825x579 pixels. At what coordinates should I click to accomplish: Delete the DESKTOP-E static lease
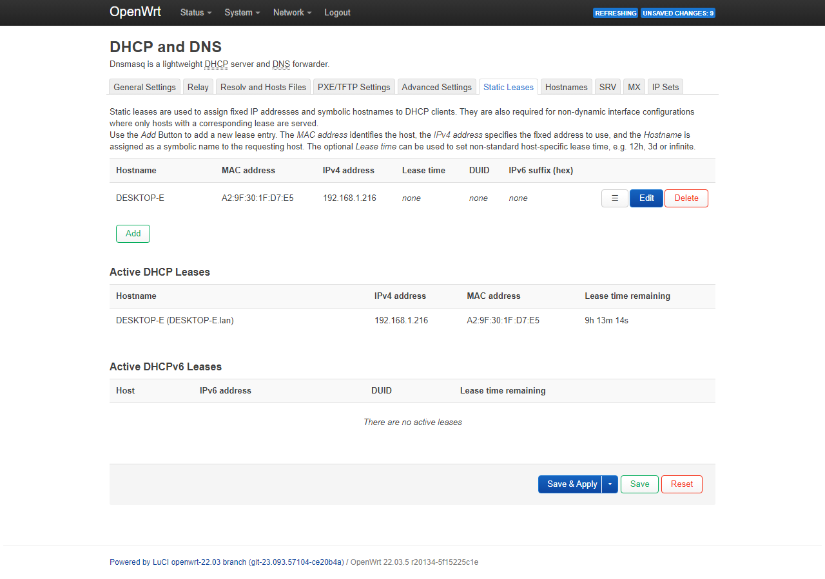coord(686,198)
